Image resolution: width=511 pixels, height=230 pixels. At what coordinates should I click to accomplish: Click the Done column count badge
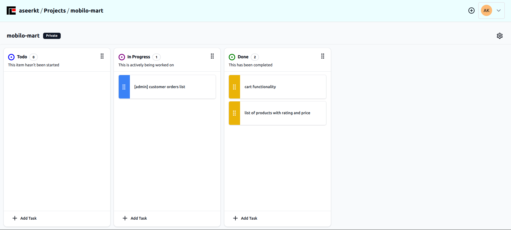pos(255,57)
